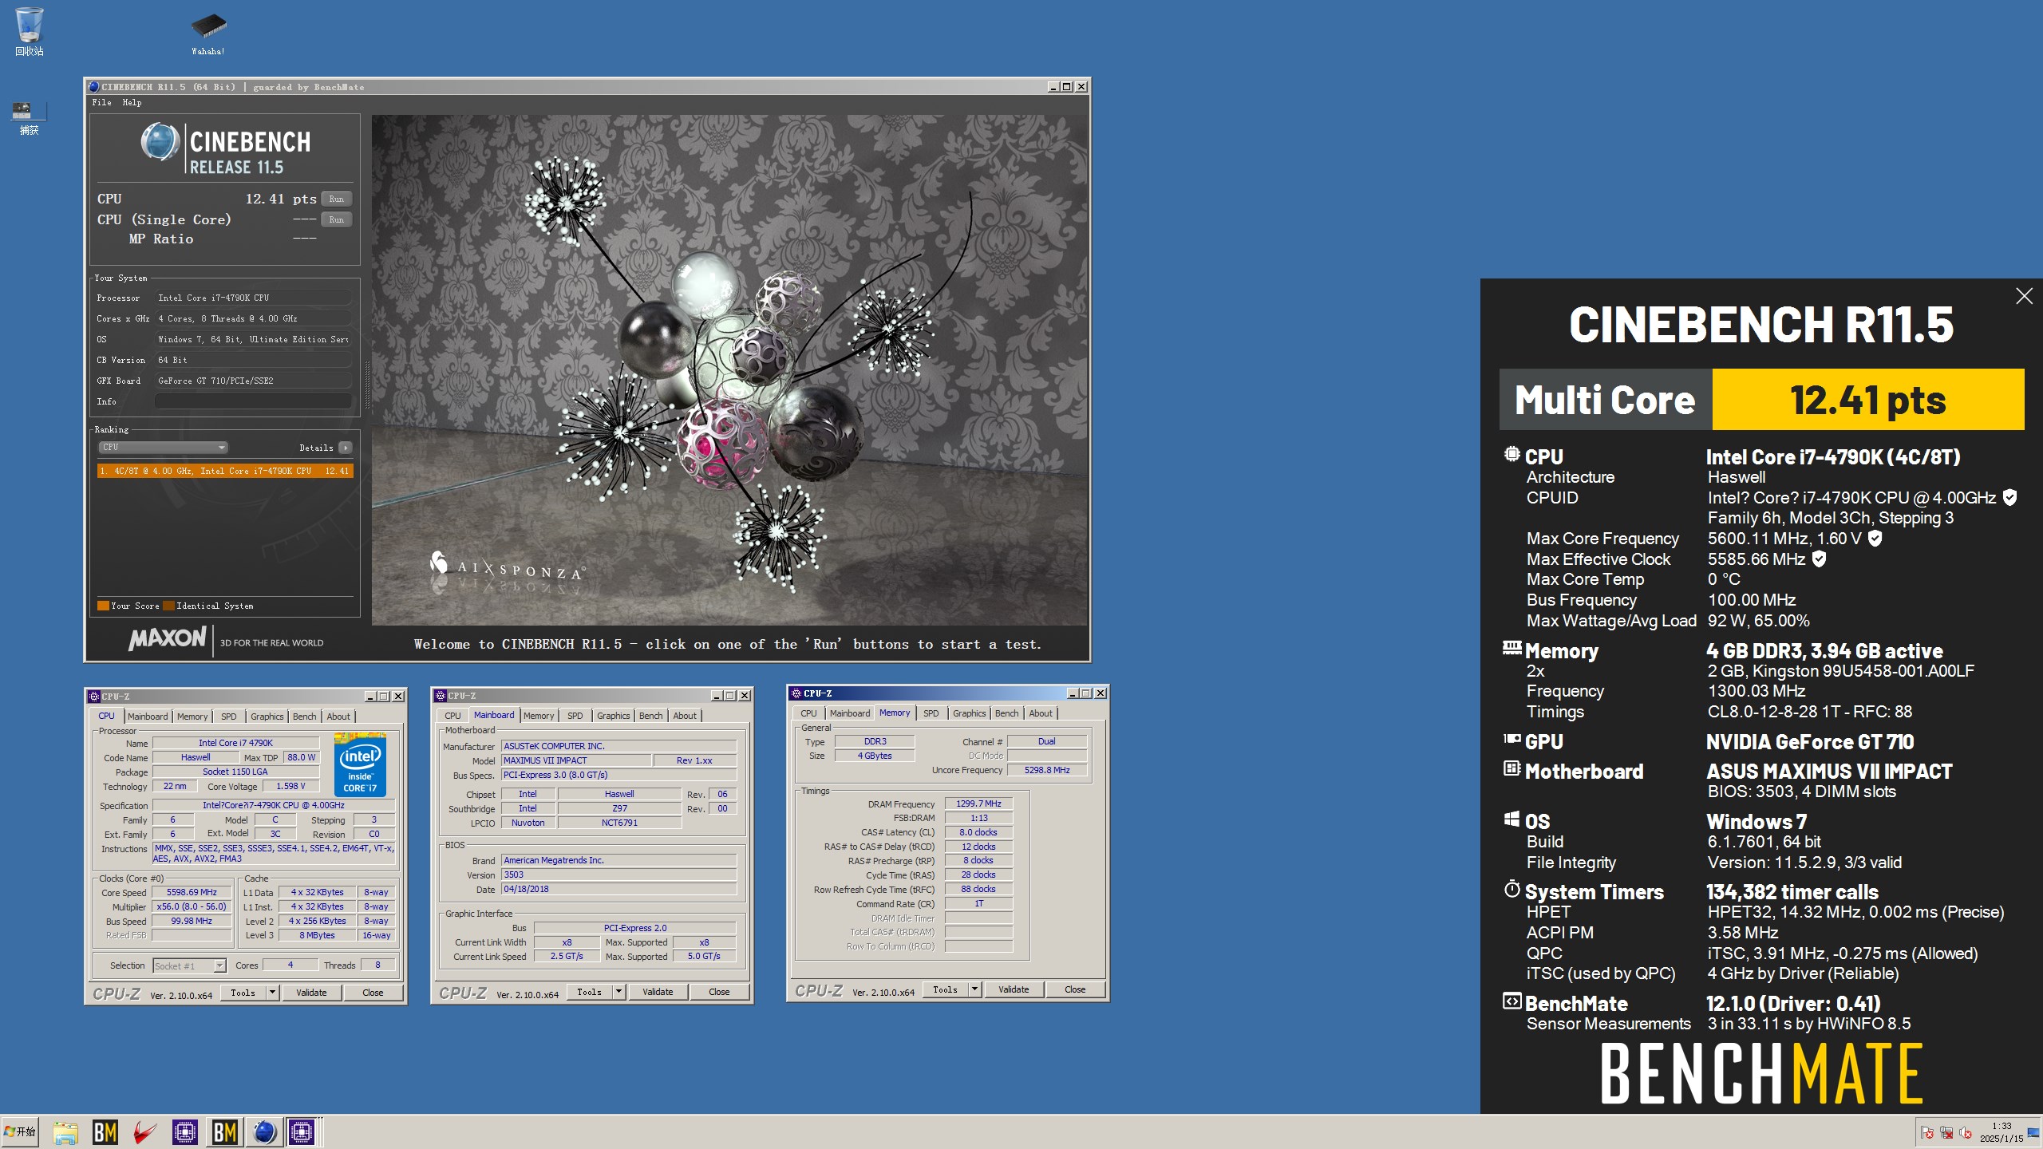Run the CPU Single Core test

pos(337,219)
